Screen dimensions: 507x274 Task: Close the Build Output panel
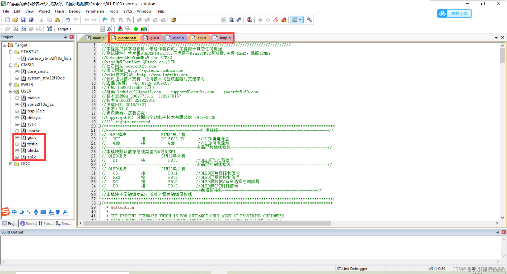click(504, 232)
